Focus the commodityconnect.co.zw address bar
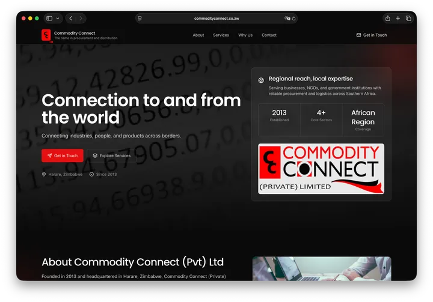The height and width of the screenshot is (302, 433). tap(216, 18)
